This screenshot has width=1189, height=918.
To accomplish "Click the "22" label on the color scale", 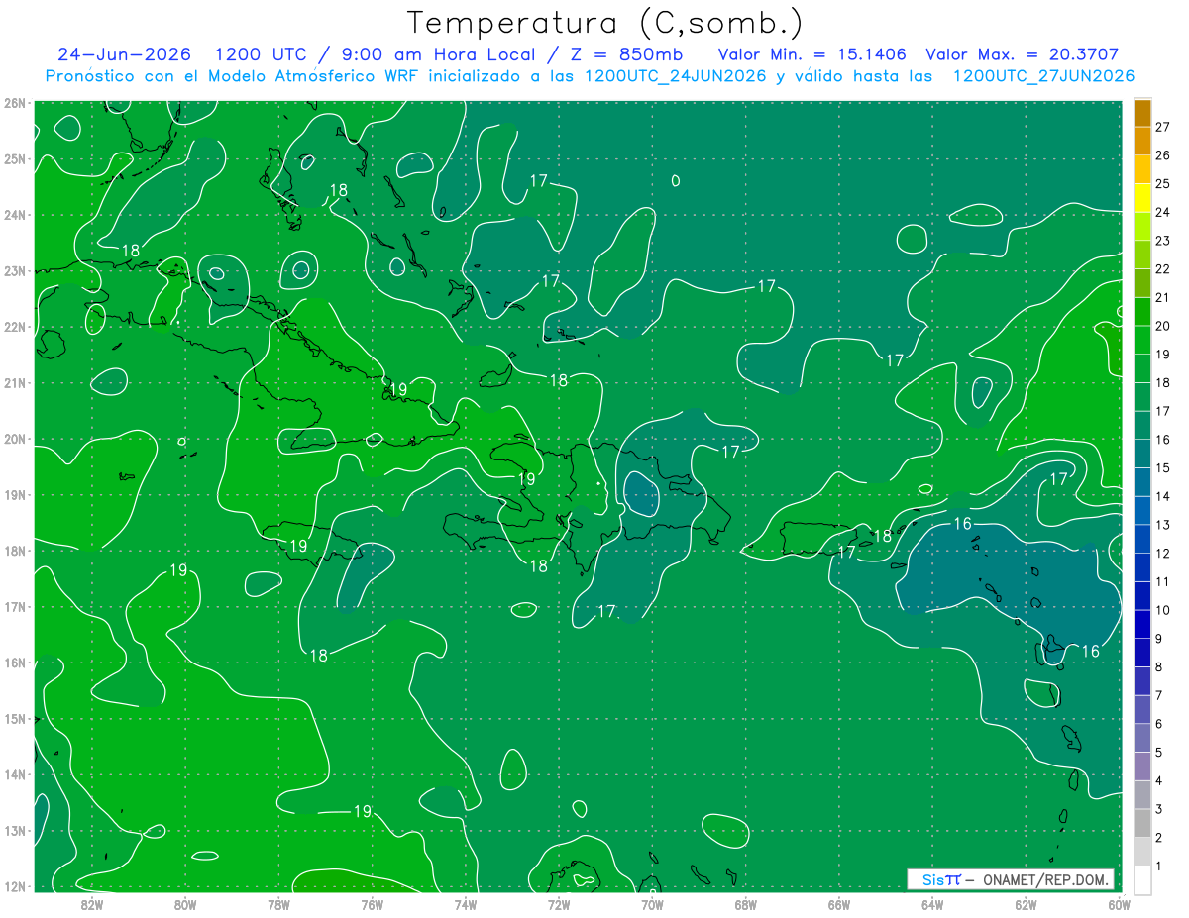I will pyautogui.click(x=1163, y=269).
